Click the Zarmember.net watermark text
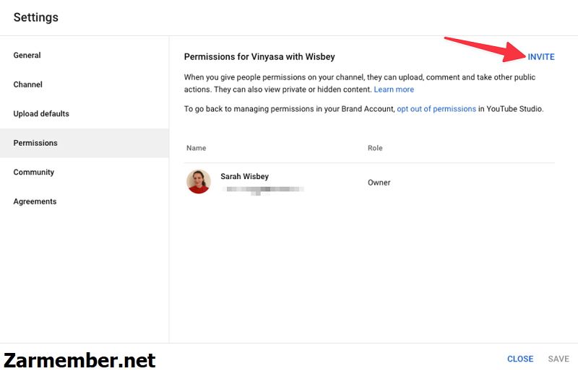 click(x=79, y=360)
